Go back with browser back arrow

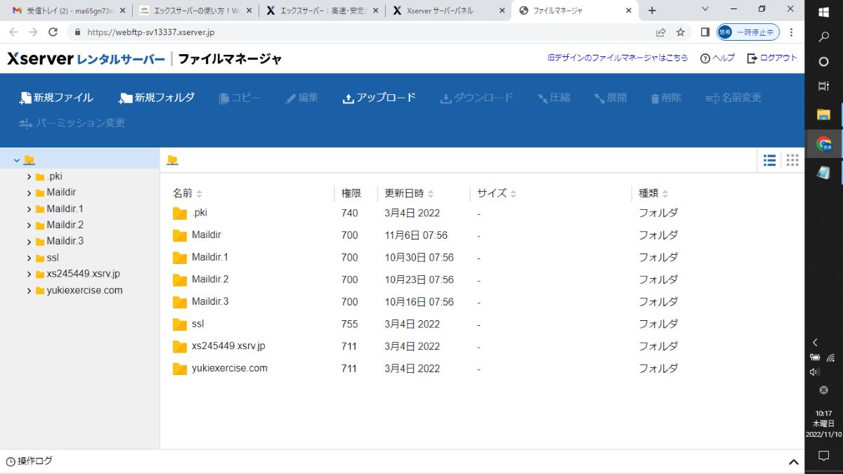(14, 32)
